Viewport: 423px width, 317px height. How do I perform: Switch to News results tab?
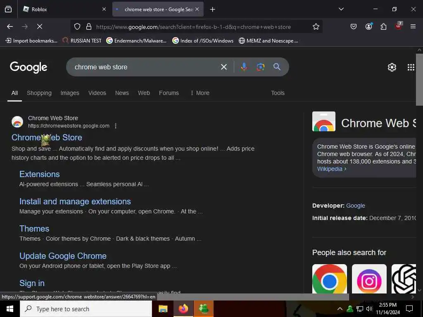click(x=122, y=93)
